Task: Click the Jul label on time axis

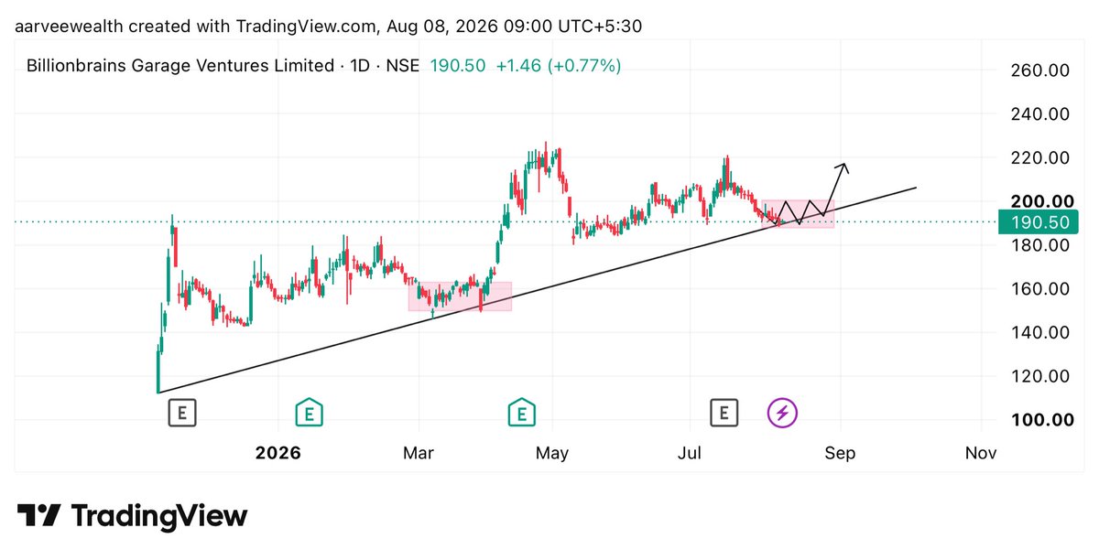Action: (690, 453)
